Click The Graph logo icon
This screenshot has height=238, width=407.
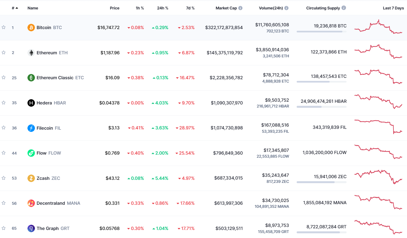[31, 228]
